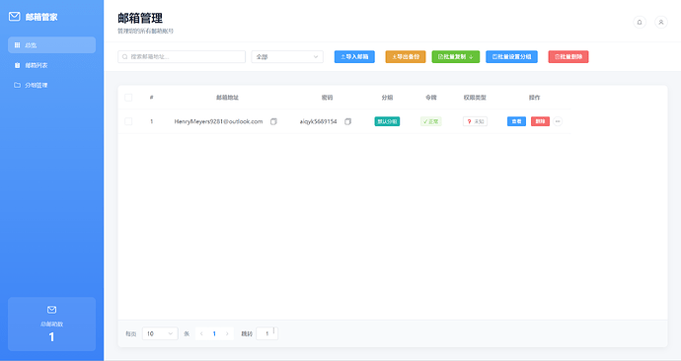Click the red 删除 button in row 1

point(540,121)
